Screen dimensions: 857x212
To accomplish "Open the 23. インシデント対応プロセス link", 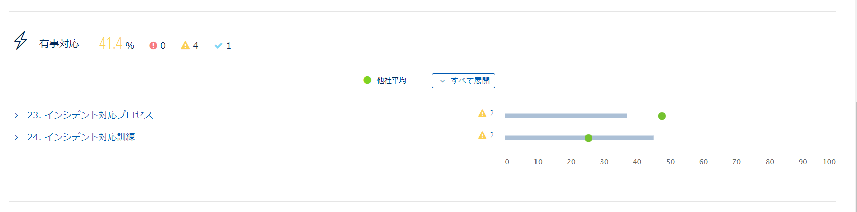I will pos(90,115).
